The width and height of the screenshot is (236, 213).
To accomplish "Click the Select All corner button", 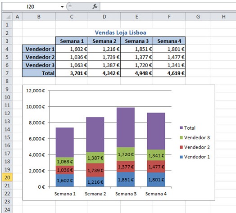I will click(x=7, y=17).
